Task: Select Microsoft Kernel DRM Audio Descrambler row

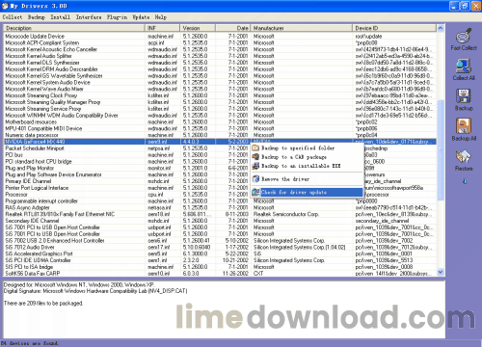Action: (220, 69)
